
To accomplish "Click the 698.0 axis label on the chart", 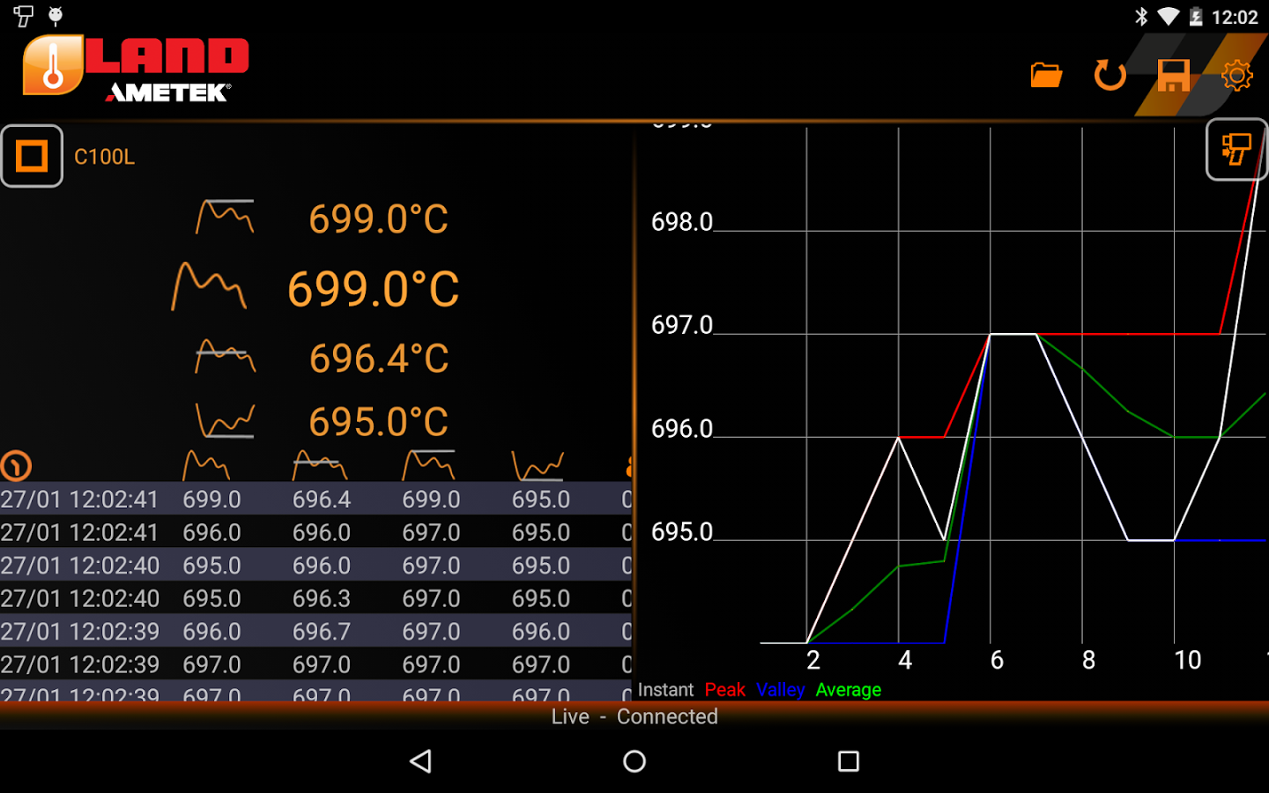I will click(x=683, y=221).
